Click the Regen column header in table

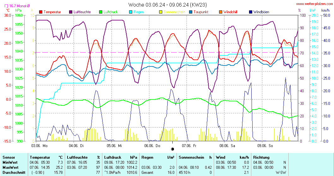[147, 157]
